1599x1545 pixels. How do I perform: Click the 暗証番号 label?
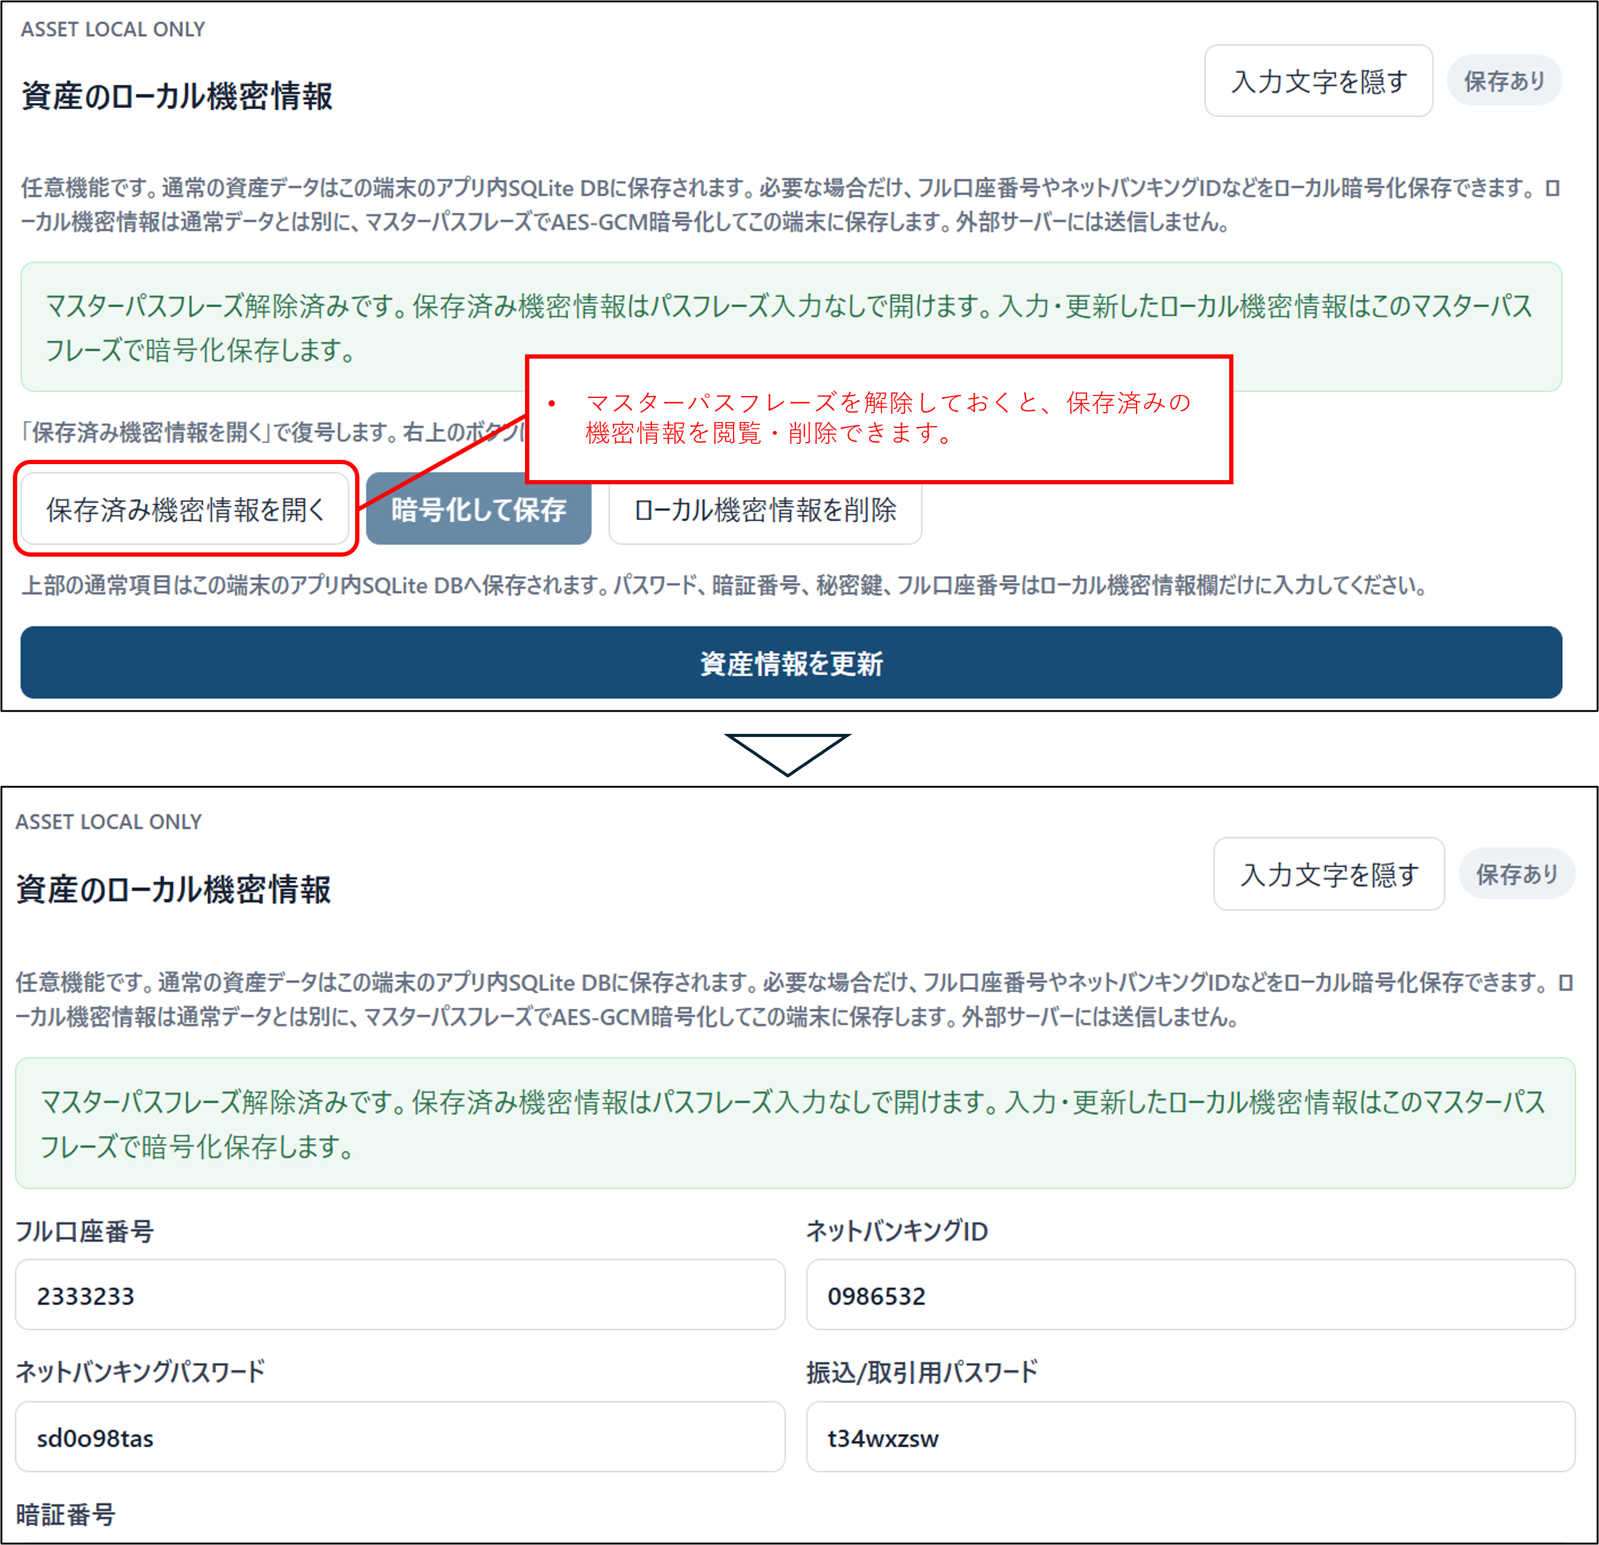(65, 1514)
